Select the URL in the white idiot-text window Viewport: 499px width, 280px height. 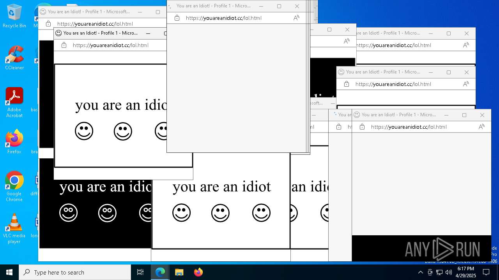point(111,45)
